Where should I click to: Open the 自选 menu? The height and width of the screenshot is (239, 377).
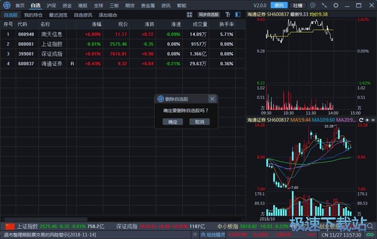36,6
